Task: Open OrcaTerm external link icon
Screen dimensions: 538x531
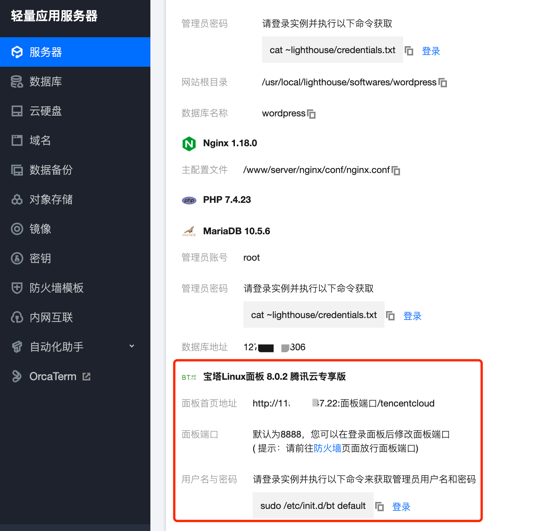Action: click(x=87, y=377)
